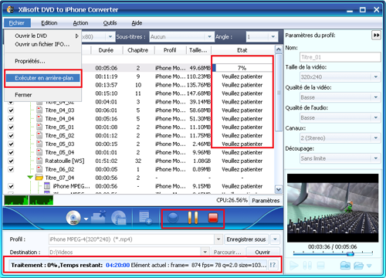Uncheck the Titre_05_04 checkbox

pos(11,153)
